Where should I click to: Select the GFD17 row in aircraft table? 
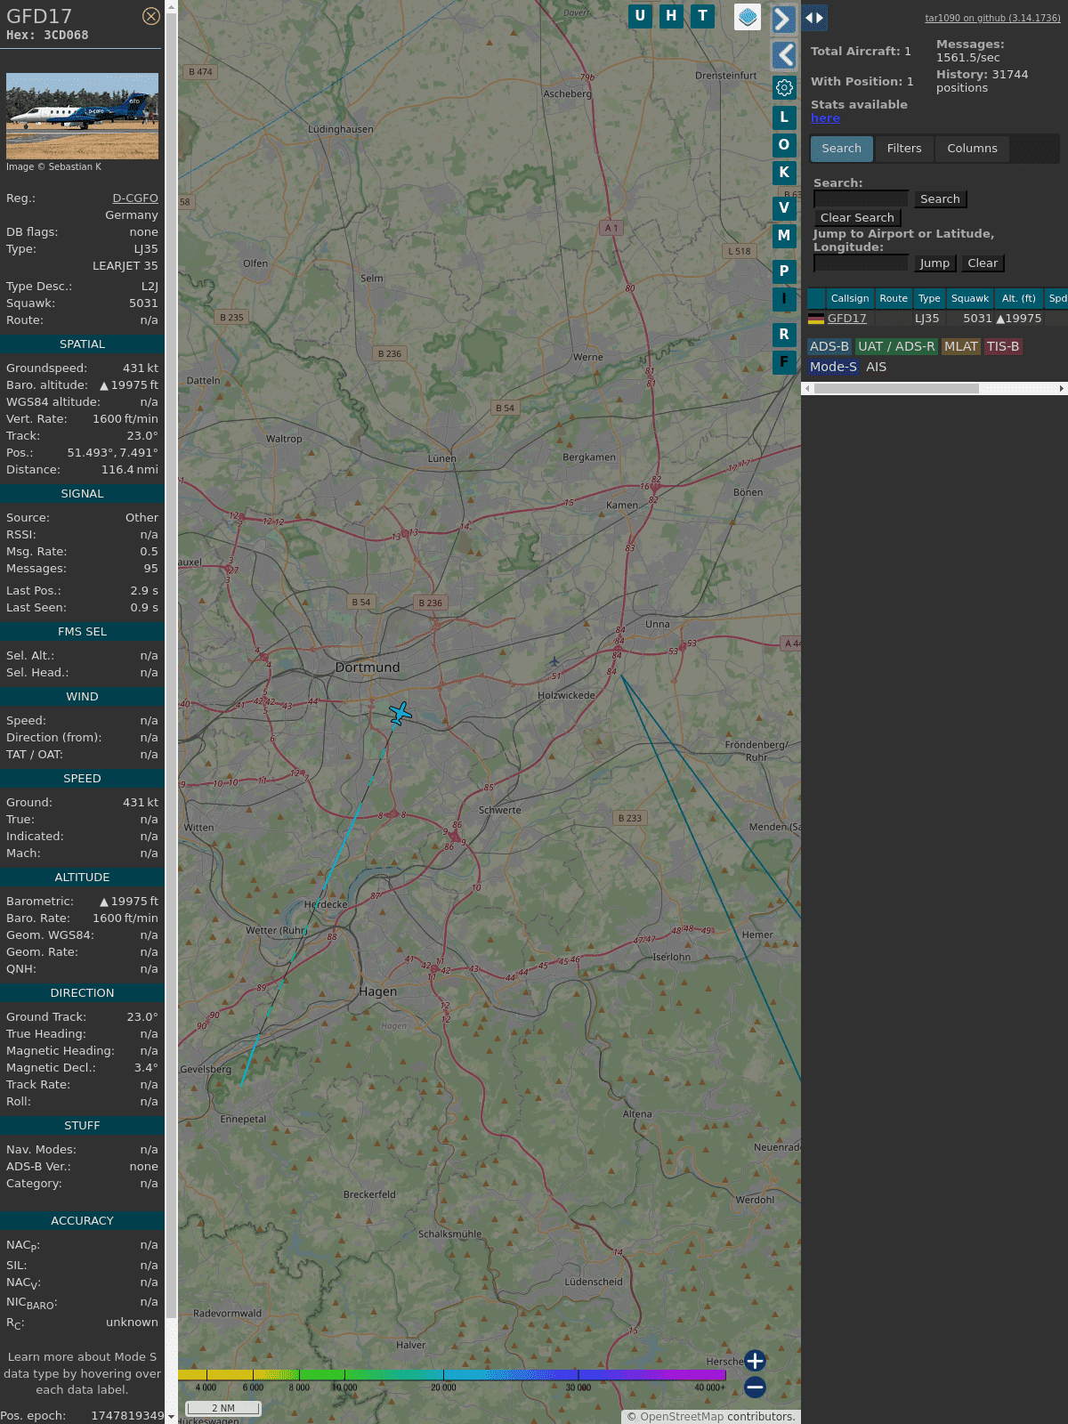[937, 319]
